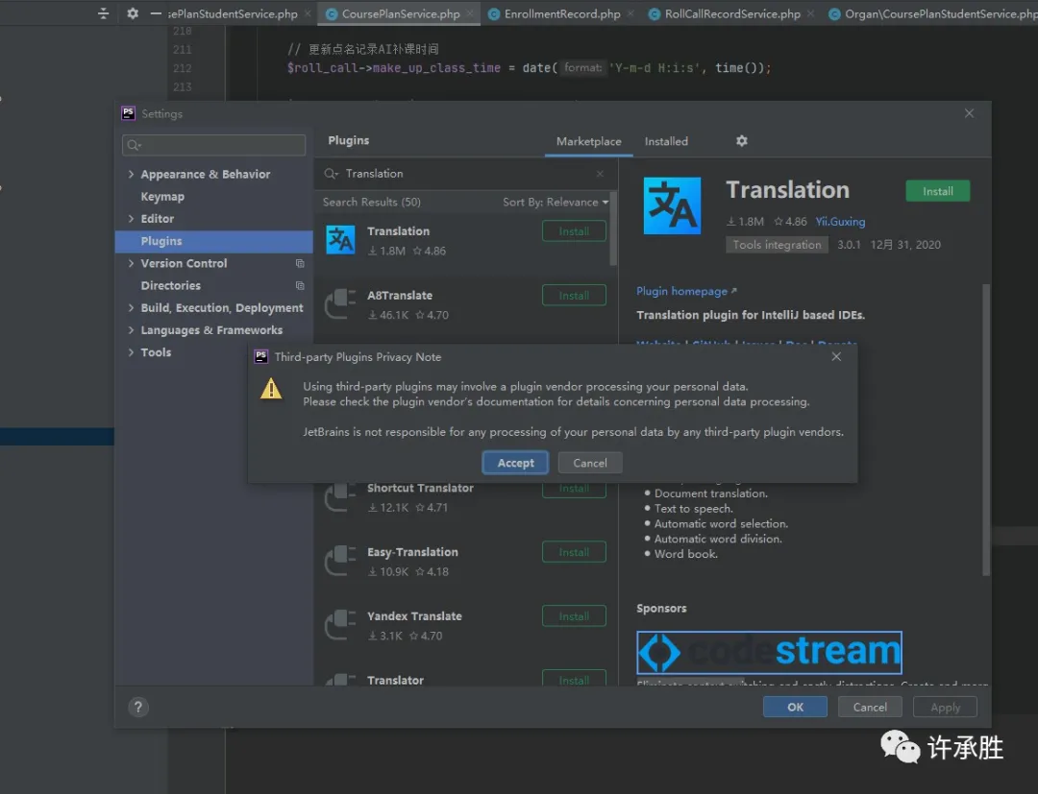This screenshot has height=794, width=1038.
Task: Install the Easy-Translation plugin
Action: (573, 552)
